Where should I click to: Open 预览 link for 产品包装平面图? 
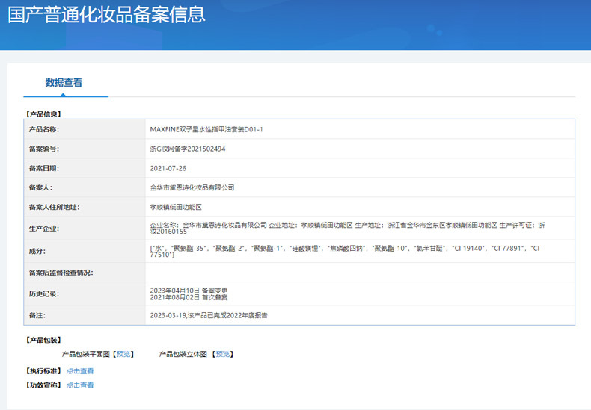[123, 354]
